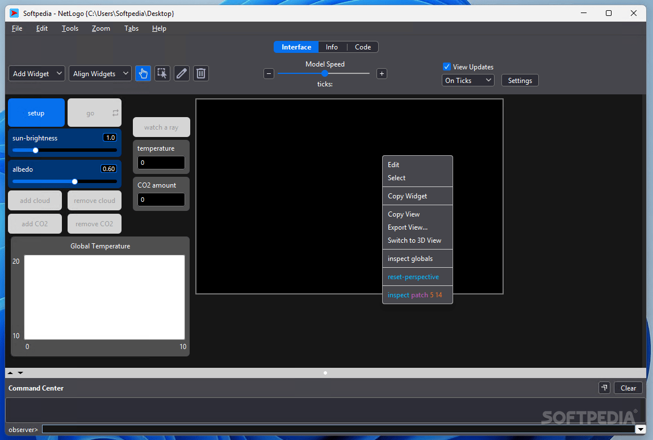
Task: Click the splitter dot above Command Center
Action: tap(325, 373)
